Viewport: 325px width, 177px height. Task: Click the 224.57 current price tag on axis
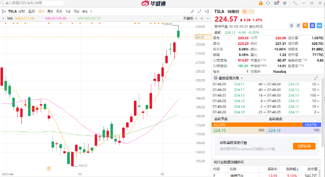point(203,37)
